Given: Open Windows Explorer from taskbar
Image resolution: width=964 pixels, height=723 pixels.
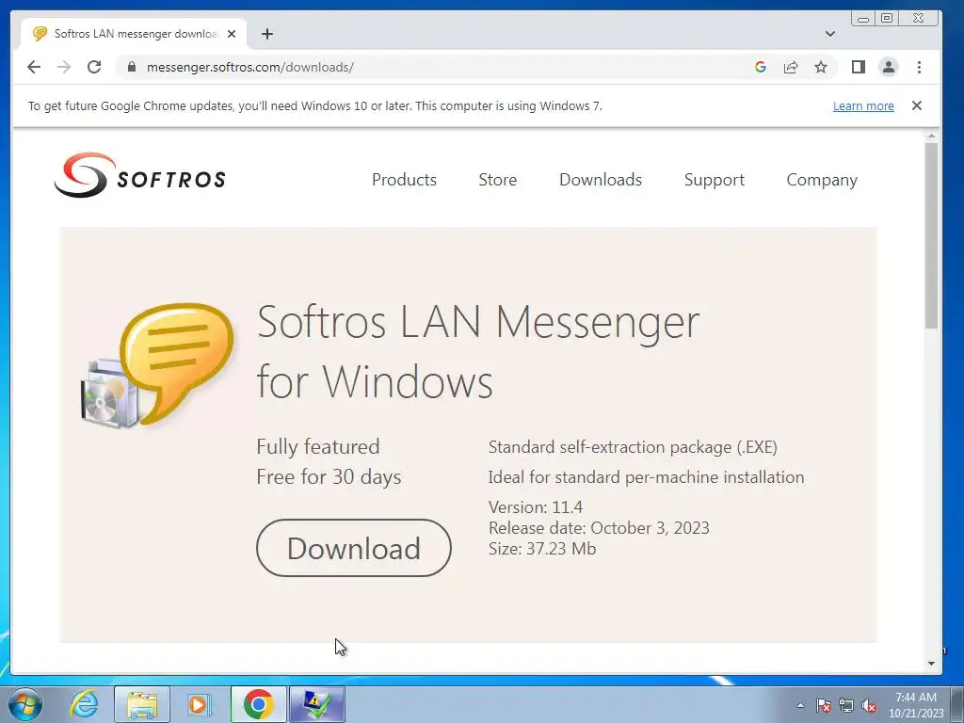Looking at the screenshot, I should pos(142,704).
